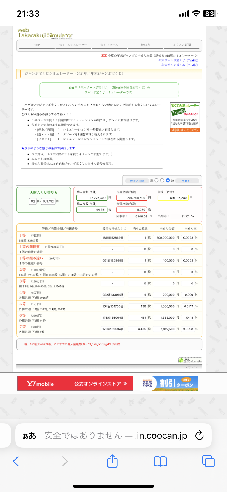227x492 pixels.
Task: Click 7等 prize amount 1,327,500
Action: point(164,329)
